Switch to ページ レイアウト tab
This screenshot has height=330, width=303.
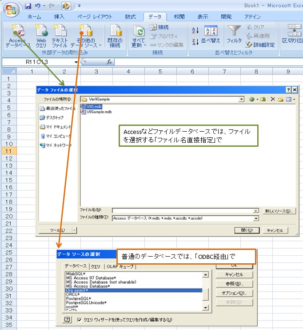[x=95, y=17]
